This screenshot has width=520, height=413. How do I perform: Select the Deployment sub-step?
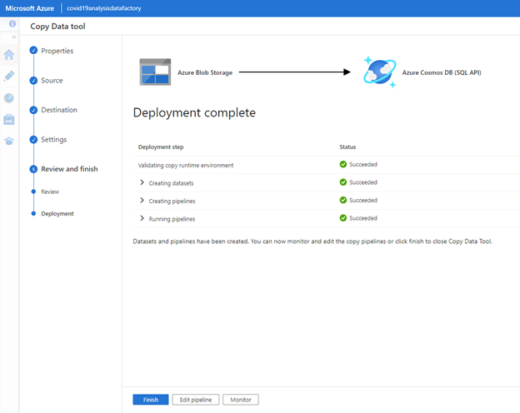coord(57,214)
